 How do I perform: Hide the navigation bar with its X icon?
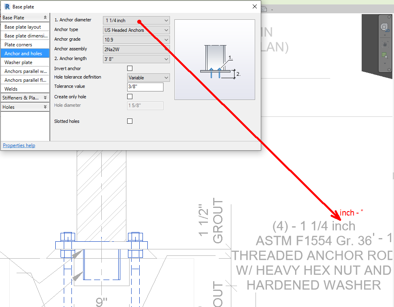coord(389,17)
